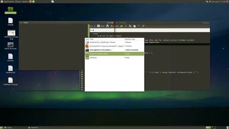Click the green launcher icon beside Firefox

click(33, 1)
